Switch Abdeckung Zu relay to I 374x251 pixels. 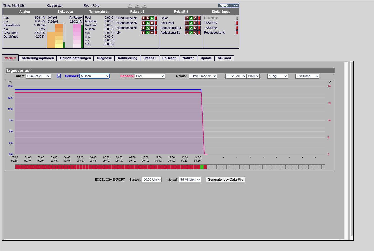coord(187,33)
